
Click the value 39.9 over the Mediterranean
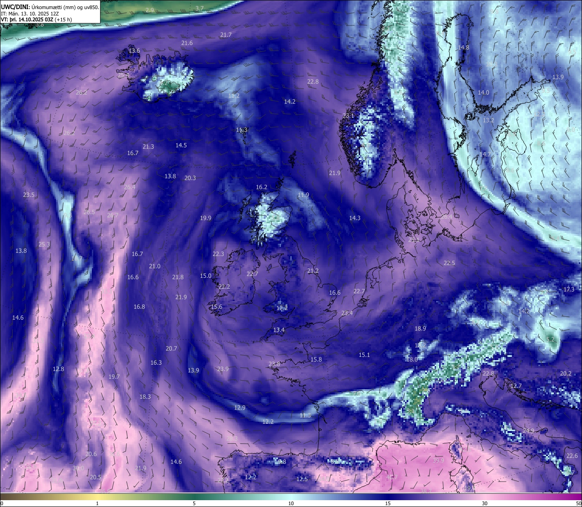click(x=438, y=460)
